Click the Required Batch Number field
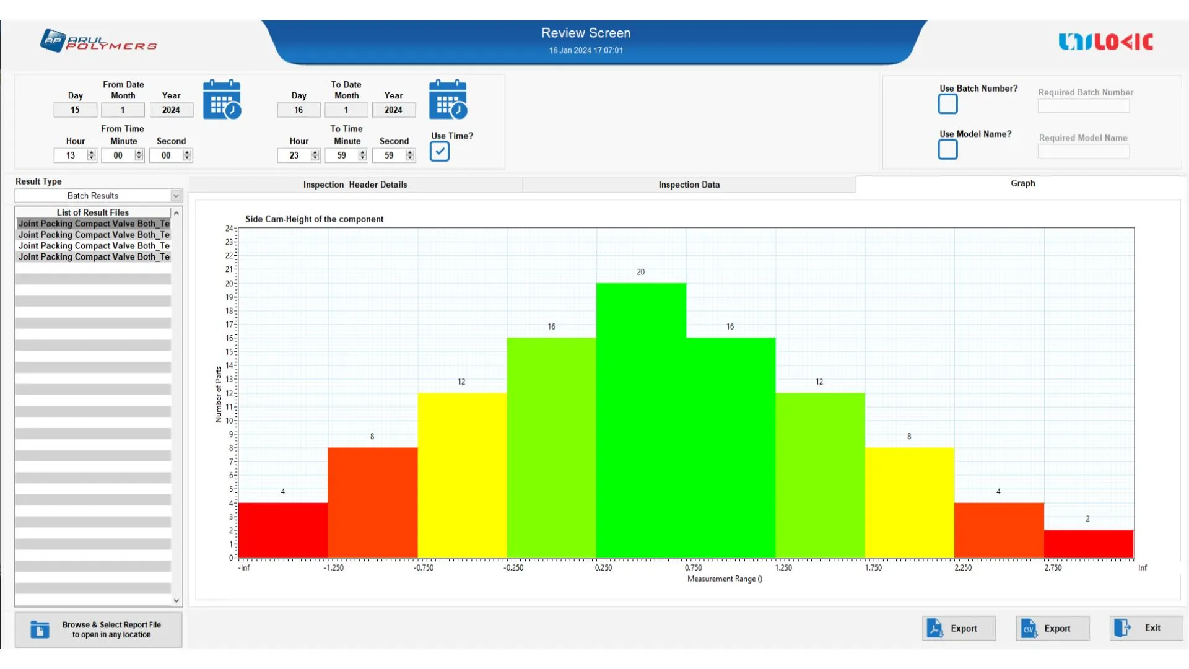The width and height of the screenshot is (1189, 669). (x=1083, y=106)
